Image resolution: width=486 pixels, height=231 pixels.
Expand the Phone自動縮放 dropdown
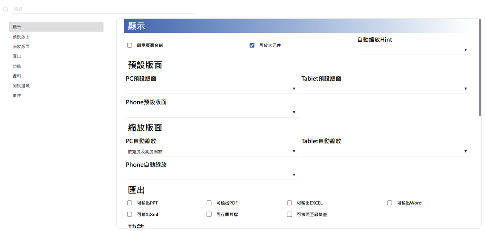[x=212, y=175]
